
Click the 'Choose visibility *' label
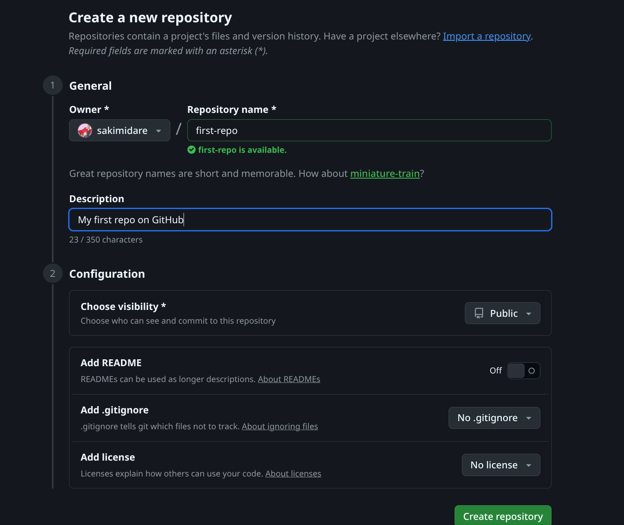point(124,307)
